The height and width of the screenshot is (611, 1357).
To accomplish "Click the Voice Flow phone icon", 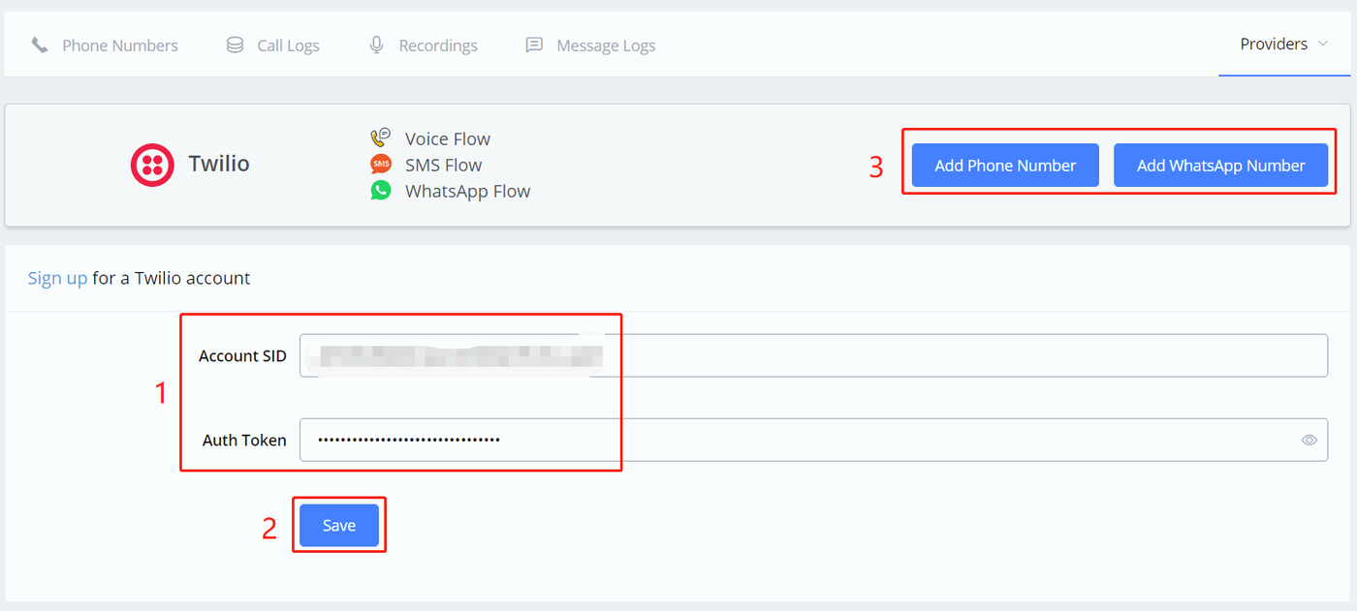I will [x=381, y=138].
